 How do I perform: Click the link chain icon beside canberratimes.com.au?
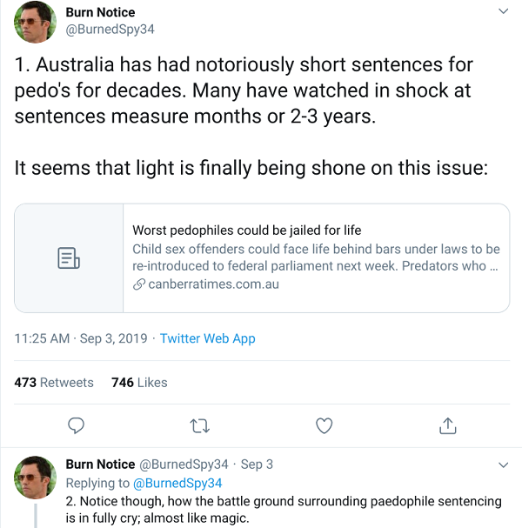click(138, 284)
